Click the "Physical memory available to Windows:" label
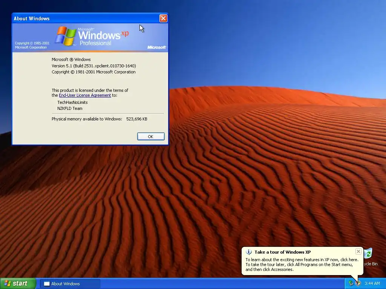This screenshot has height=289, width=386. point(87,119)
